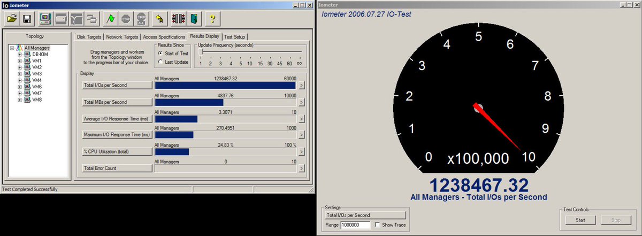Expand the VM4 manager node
The height and width of the screenshot is (236, 642).
pyautogui.click(x=20, y=80)
